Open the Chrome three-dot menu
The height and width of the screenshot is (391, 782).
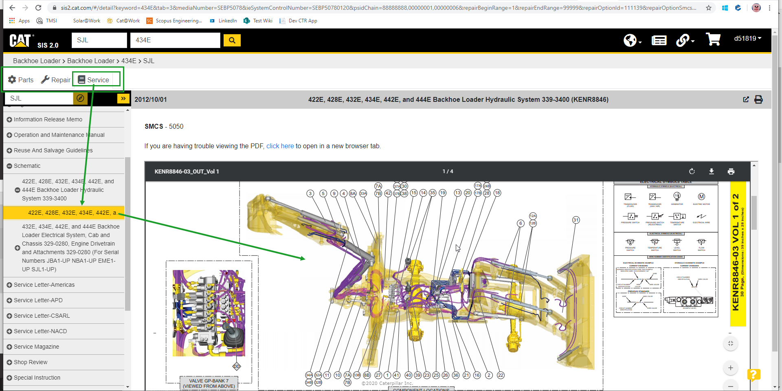pyautogui.click(x=769, y=8)
